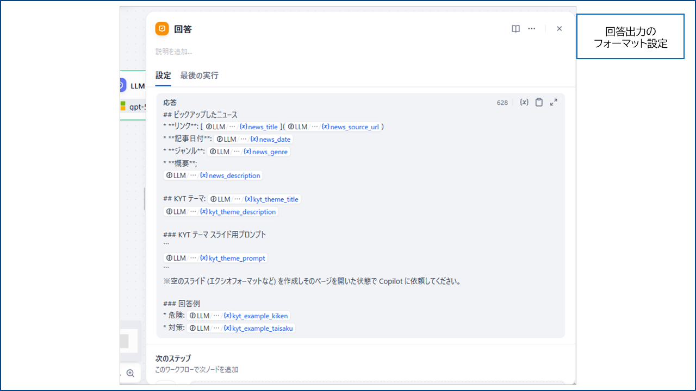Click the '* 危険:' label text
This screenshot has width=696, height=391.
(x=174, y=316)
